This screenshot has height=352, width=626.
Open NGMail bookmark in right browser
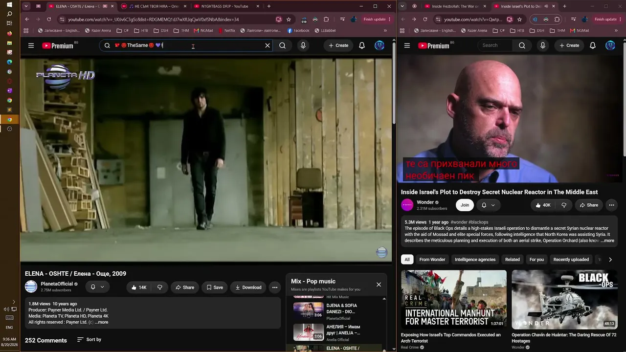580,30
